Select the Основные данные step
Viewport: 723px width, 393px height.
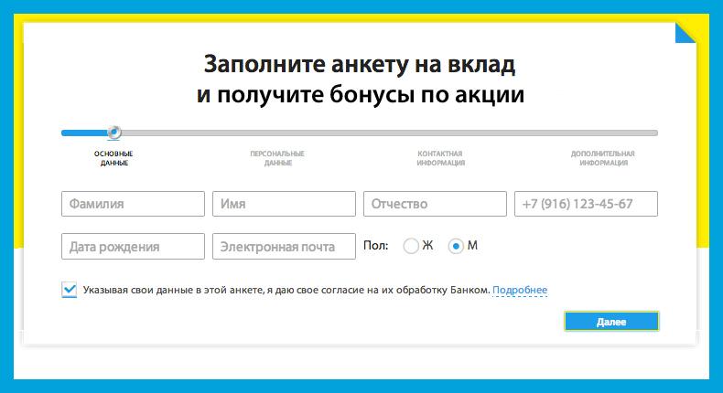pyautogui.click(x=113, y=158)
